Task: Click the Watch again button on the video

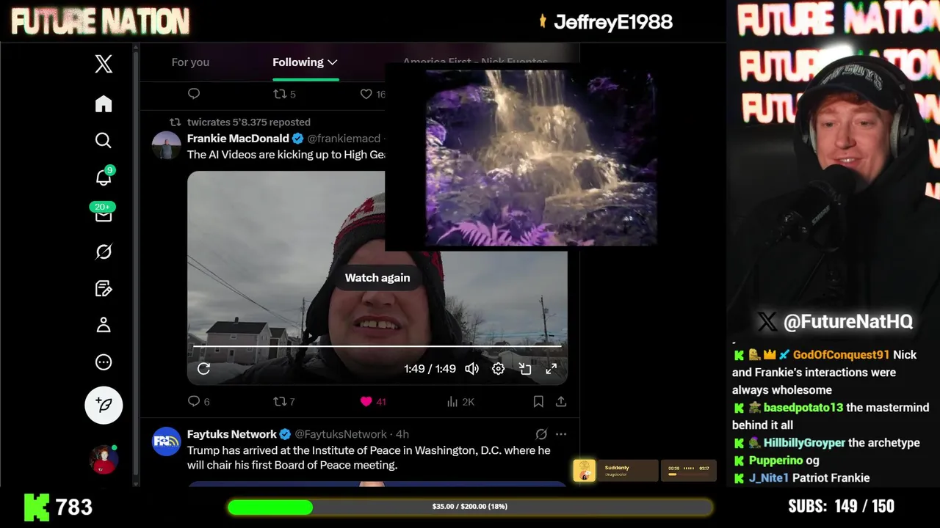Action: pyautogui.click(x=377, y=278)
